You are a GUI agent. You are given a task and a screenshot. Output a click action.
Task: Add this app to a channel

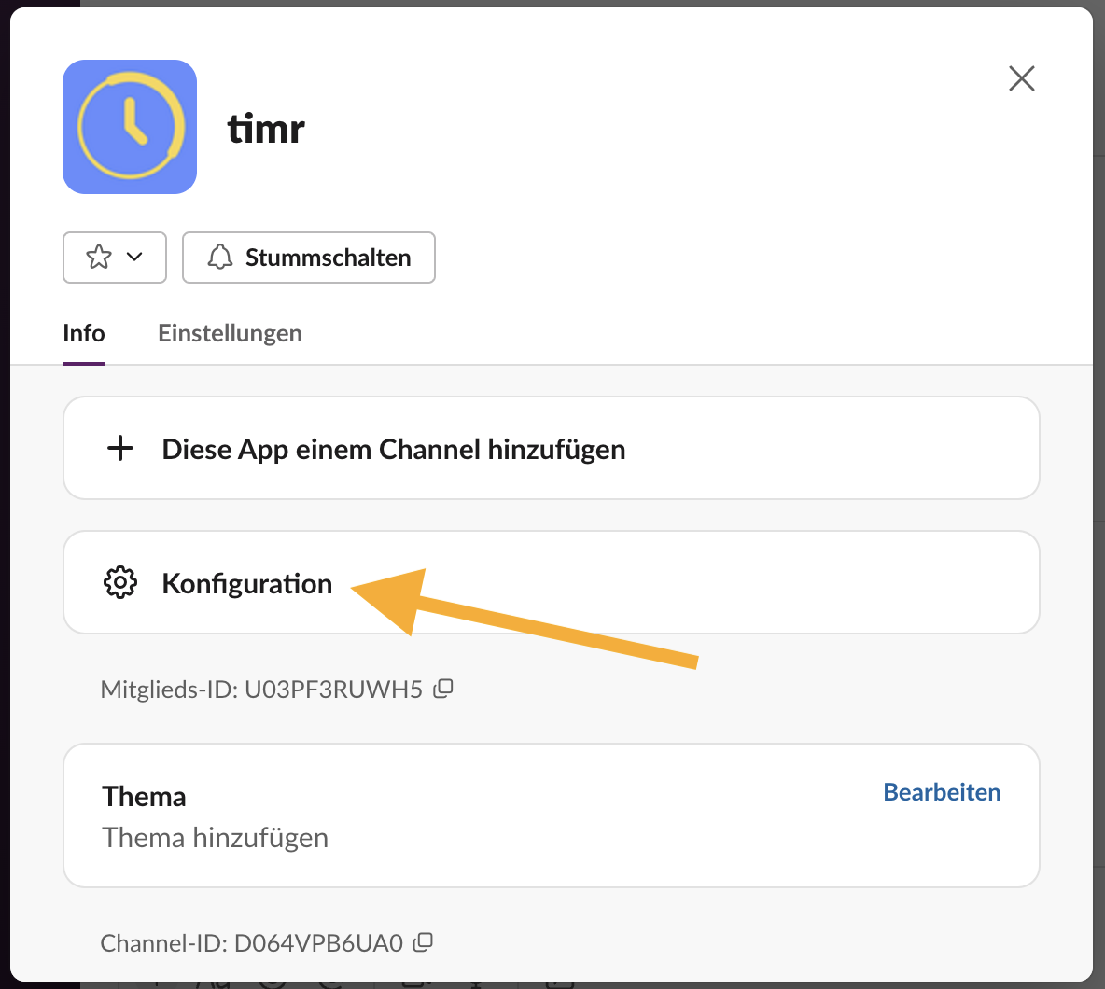pos(551,448)
